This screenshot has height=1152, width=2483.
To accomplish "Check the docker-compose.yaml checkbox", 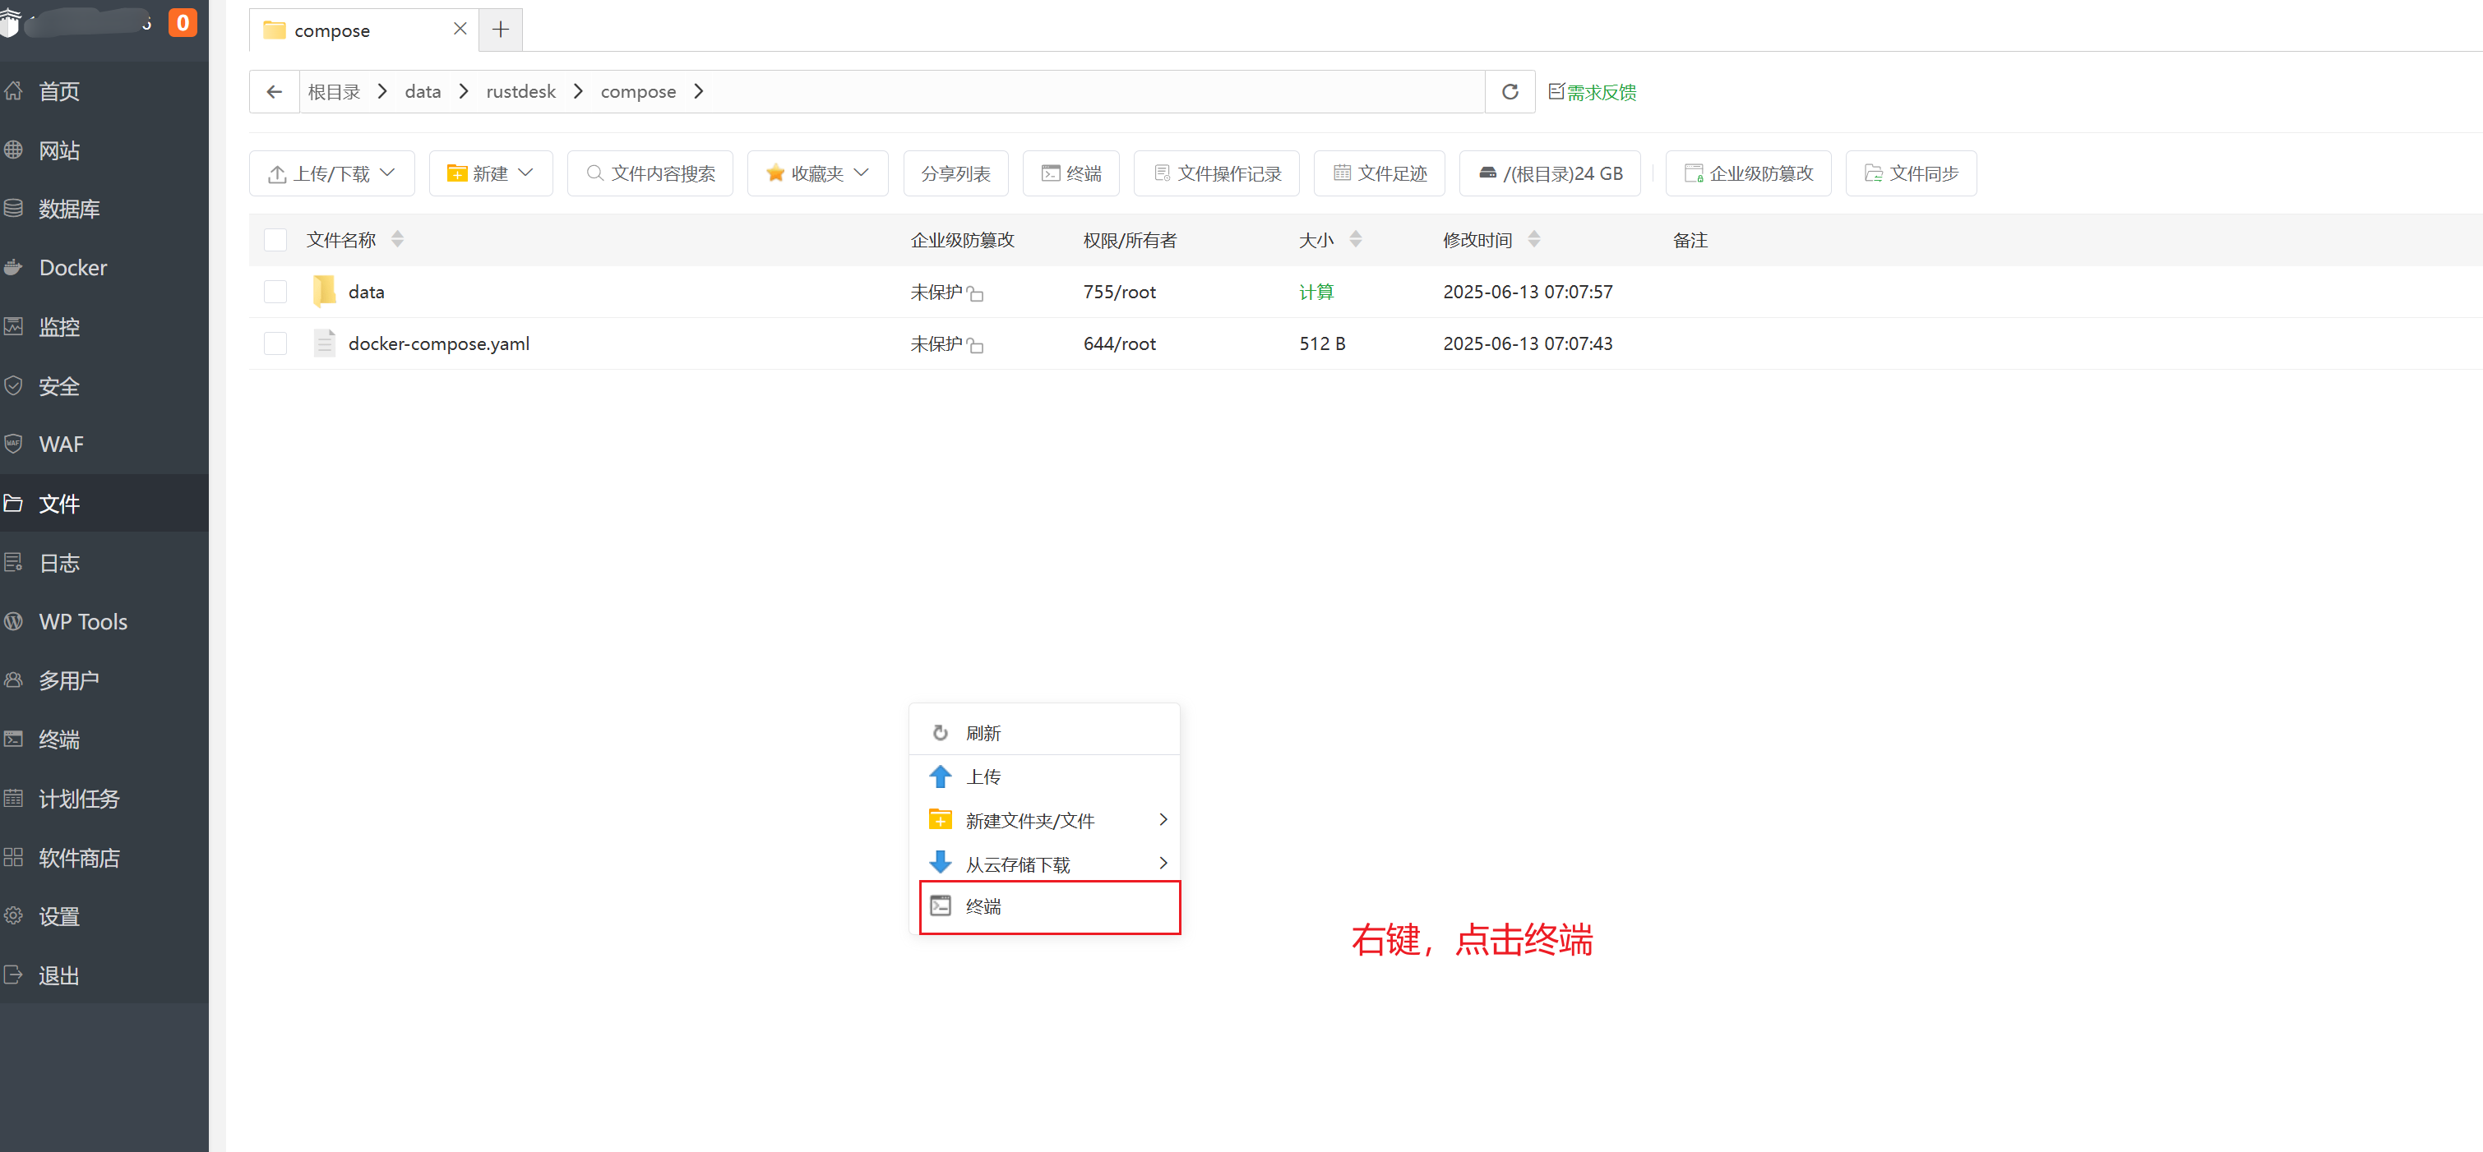I will click(275, 343).
